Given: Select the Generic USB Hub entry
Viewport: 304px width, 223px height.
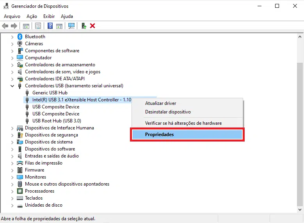Looking at the screenshot, I should pos(50,93).
